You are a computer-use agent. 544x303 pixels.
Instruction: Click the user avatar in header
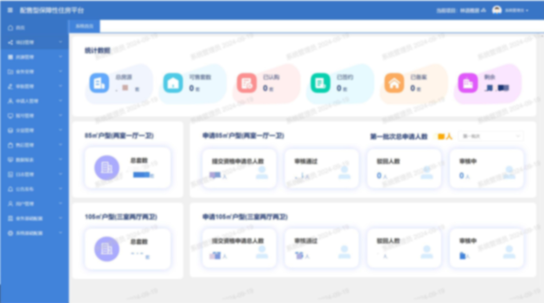[497, 10]
